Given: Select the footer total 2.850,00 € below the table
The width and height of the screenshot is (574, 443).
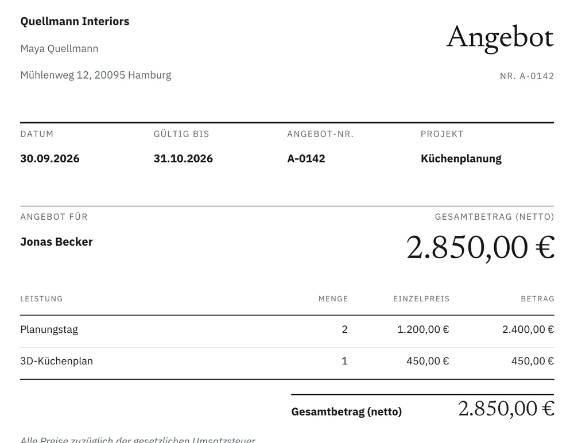Looking at the screenshot, I should [506, 409].
